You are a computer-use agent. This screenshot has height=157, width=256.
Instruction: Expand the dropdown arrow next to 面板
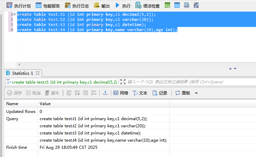point(196,93)
